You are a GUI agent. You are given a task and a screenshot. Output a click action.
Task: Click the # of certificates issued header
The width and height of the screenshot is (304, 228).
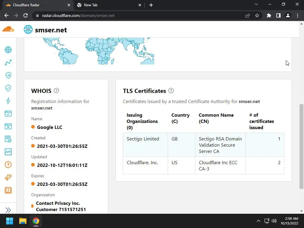click(x=262, y=121)
